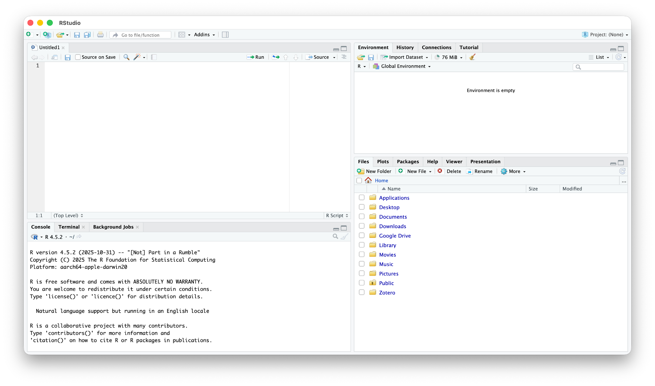Click the Re-run previous code region icon

(x=276, y=57)
